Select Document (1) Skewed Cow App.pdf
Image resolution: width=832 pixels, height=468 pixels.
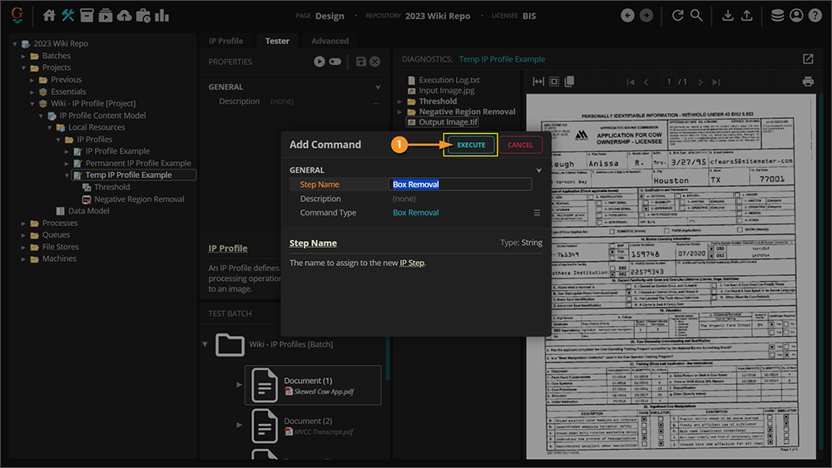pos(312,386)
